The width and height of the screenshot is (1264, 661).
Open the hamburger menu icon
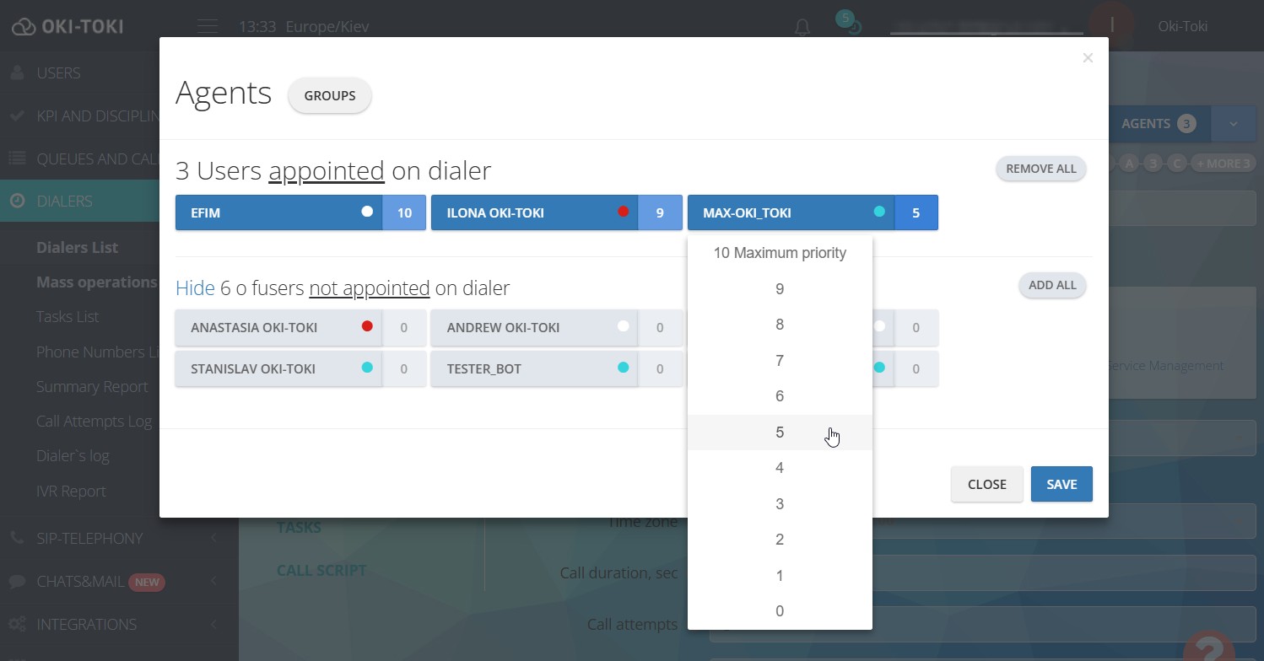(208, 26)
